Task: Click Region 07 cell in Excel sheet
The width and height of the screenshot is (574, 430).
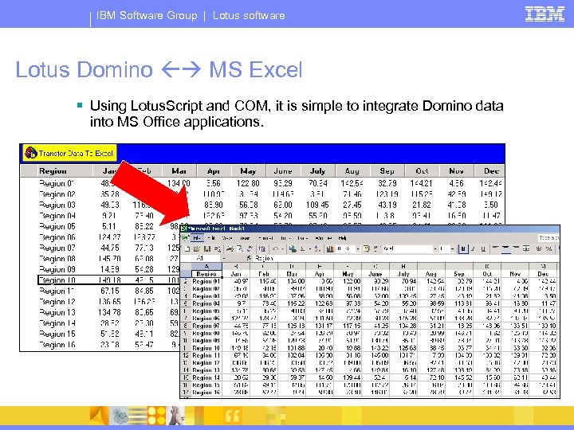Action: (x=206, y=326)
